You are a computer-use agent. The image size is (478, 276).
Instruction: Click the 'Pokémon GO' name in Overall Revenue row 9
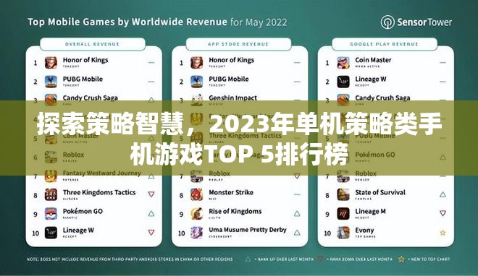click(83, 211)
